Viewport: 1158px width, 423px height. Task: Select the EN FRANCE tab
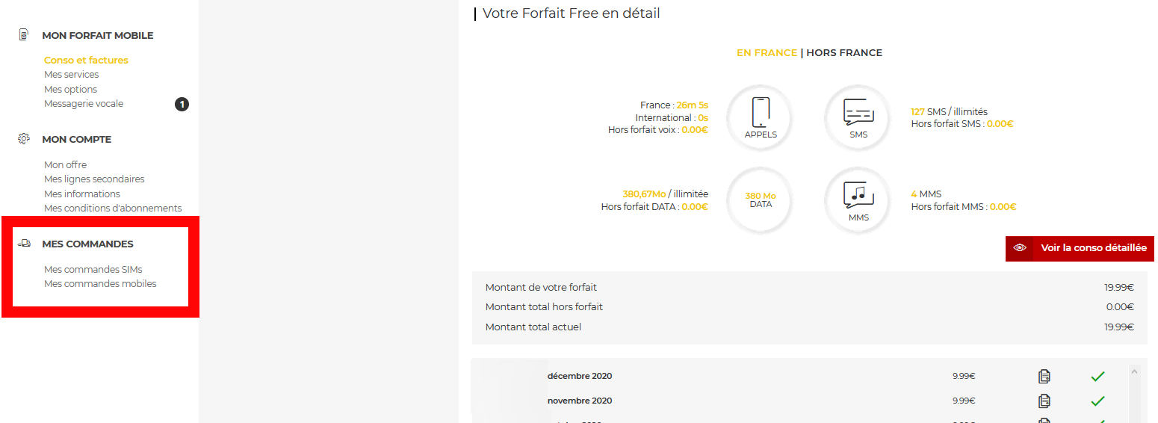pos(767,53)
